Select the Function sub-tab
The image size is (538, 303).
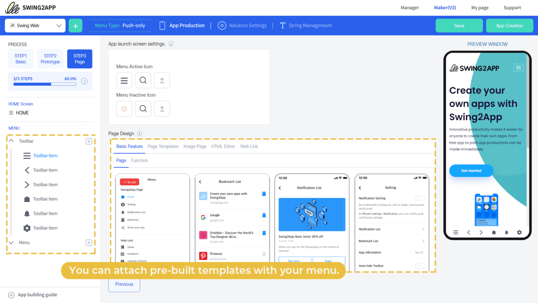point(139,160)
